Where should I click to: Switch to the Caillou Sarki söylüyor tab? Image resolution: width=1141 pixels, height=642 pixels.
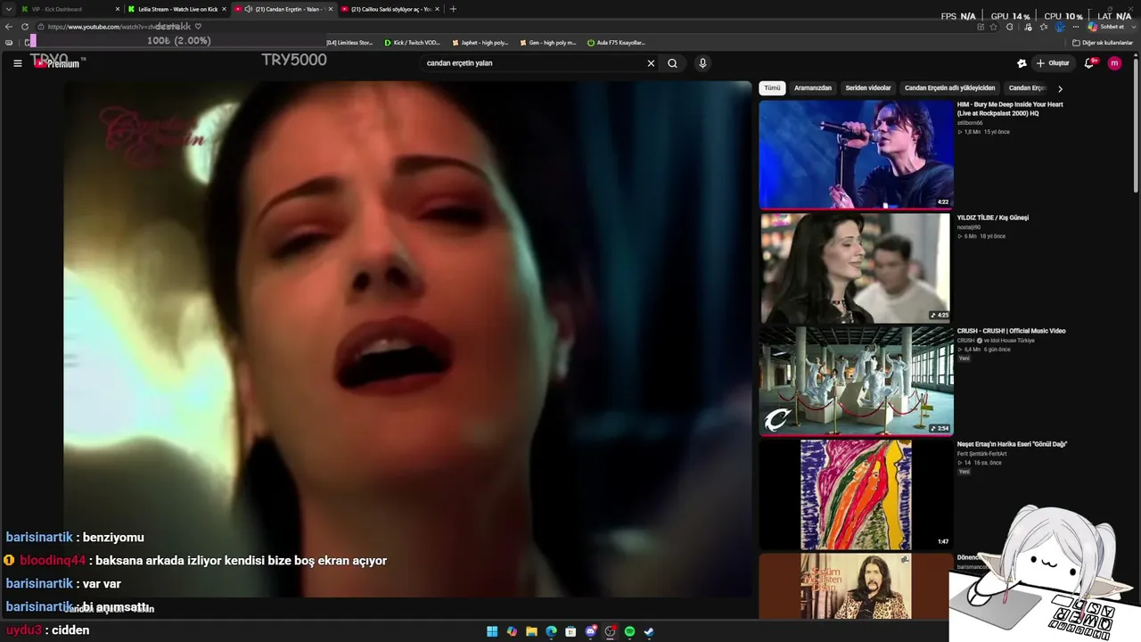coord(390,9)
